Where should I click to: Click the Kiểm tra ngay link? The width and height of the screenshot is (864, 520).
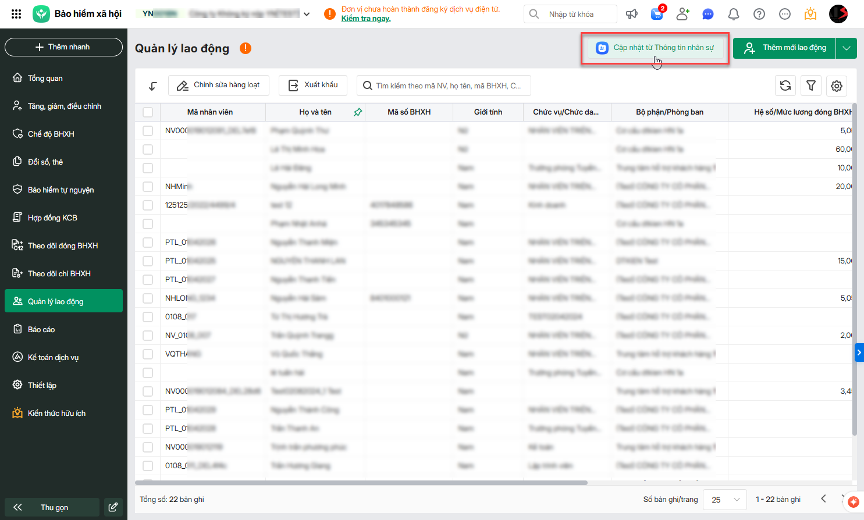(x=366, y=19)
